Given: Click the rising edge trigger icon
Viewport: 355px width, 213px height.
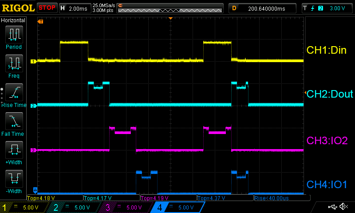Looking at the screenshot, I should tap(313, 8).
